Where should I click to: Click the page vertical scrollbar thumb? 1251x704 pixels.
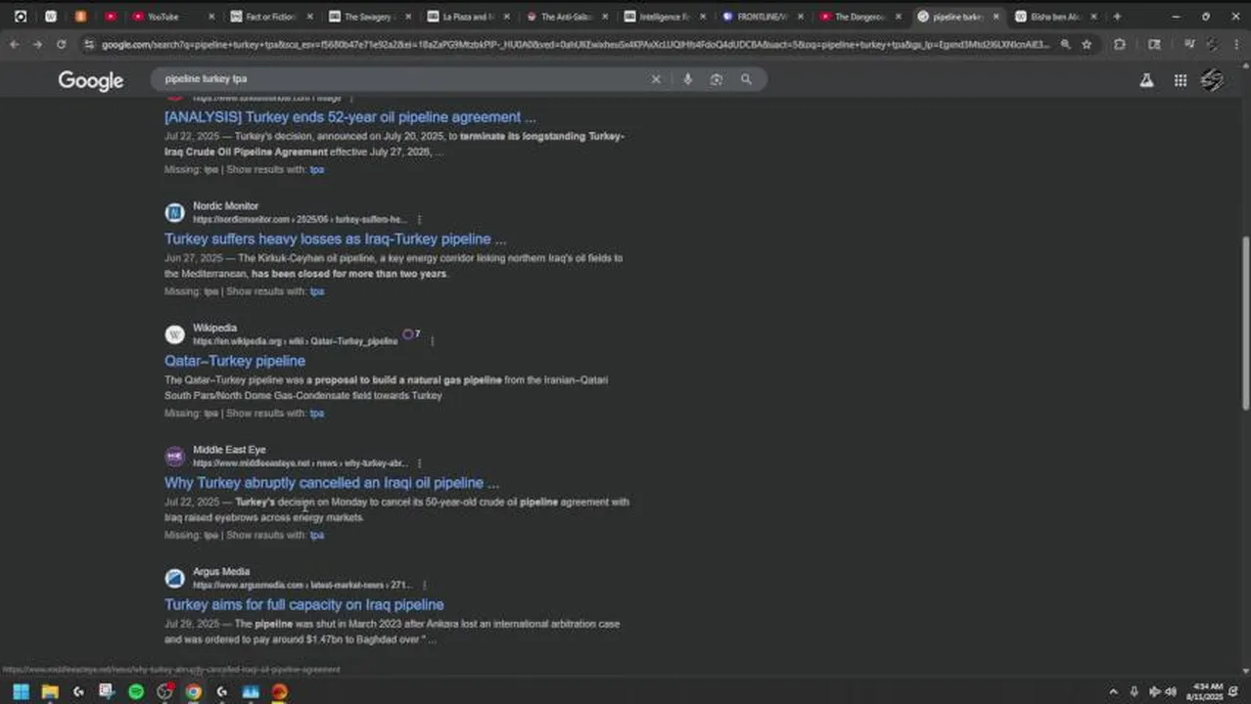click(1245, 323)
